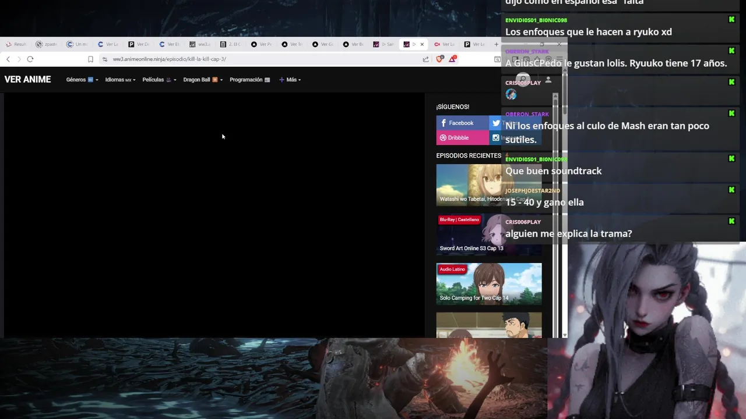The height and width of the screenshot is (419, 746).
Task: Switch to the '2. El C' browser tab
Action: (x=231, y=44)
